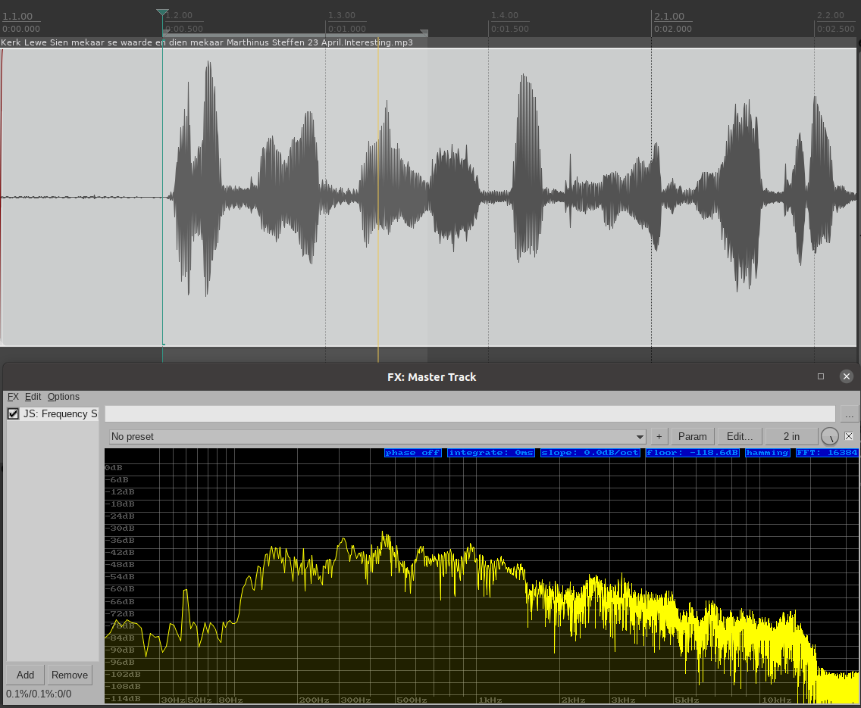Click the Param button
The width and height of the screenshot is (861, 708).
point(692,437)
